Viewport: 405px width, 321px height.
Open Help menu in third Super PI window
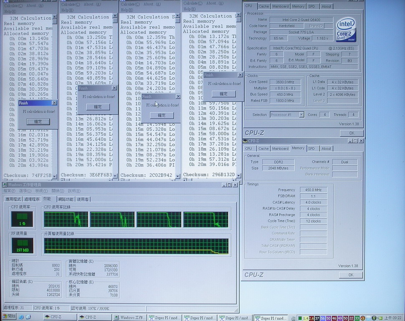[x=127, y=10]
